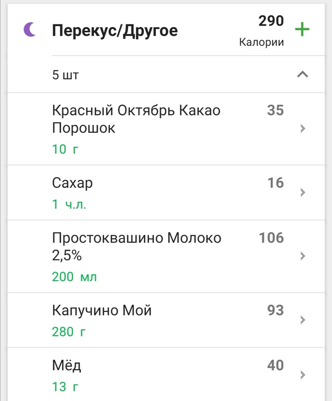Tap the 1 ч.л. sugar portion
This screenshot has height=401, width=332.
(x=69, y=205)
